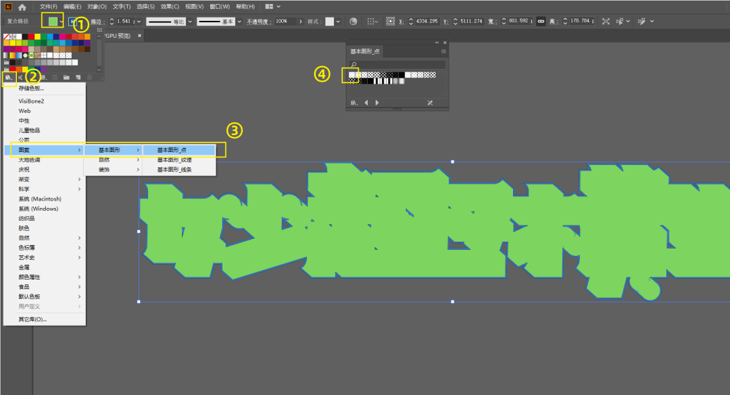Expand the 渐变 submenu item

pyautogui.click(x=45, y=179)
